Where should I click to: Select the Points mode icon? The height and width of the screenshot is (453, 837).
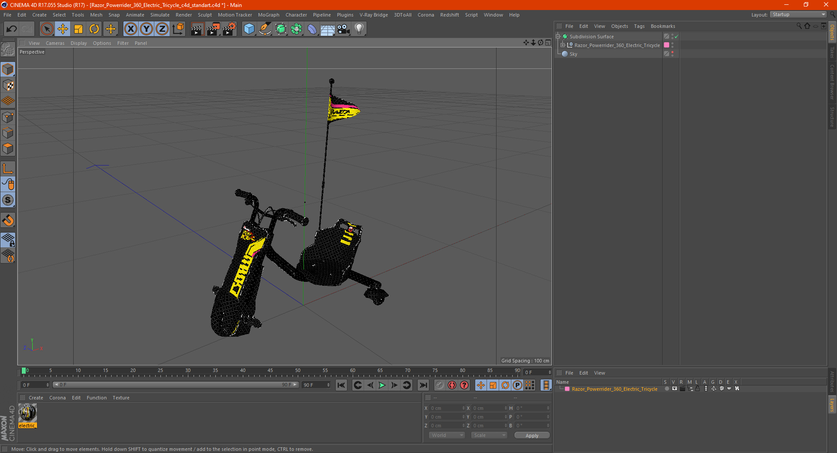pos(8,117)
